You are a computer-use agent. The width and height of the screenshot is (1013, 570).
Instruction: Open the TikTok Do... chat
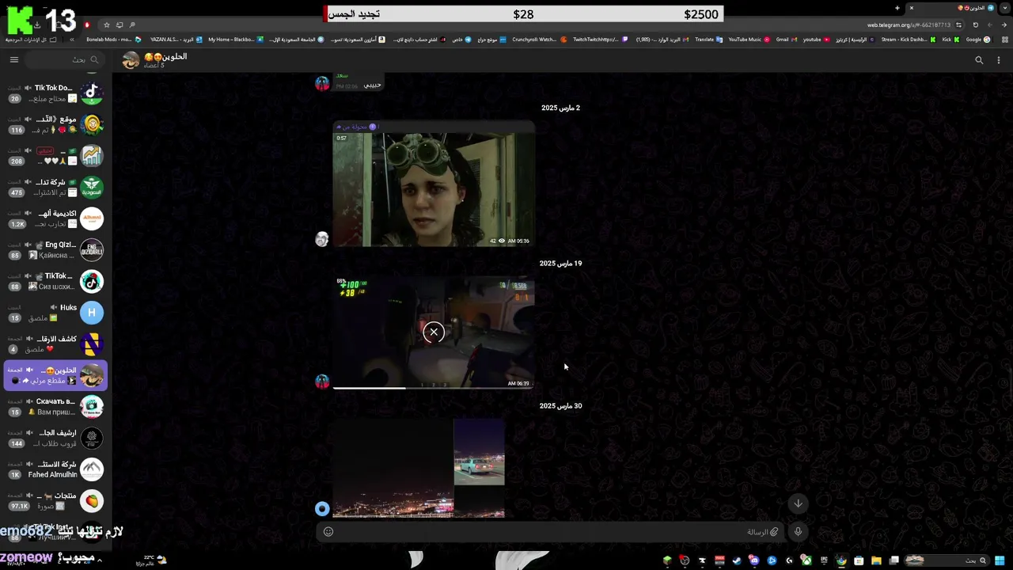point(55,93)
